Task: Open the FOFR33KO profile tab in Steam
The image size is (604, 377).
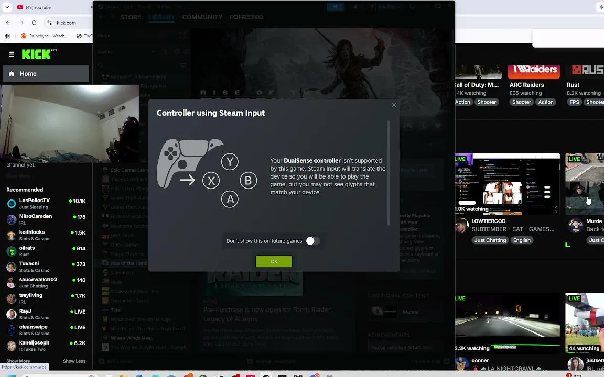Action: point(246,17)
